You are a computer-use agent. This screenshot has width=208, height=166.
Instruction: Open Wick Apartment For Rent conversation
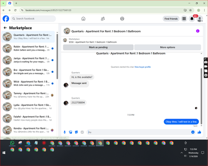click(x=28, y=83)
